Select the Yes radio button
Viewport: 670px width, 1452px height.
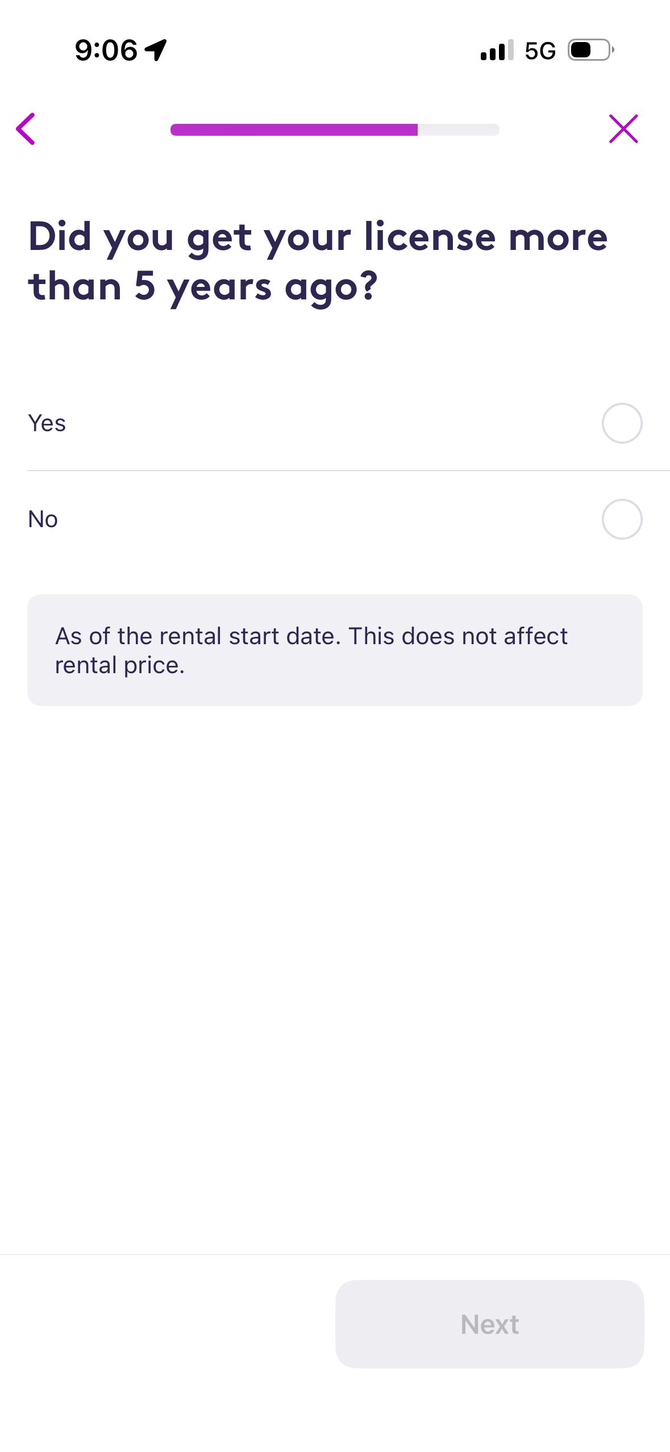(x=622, y=423)
